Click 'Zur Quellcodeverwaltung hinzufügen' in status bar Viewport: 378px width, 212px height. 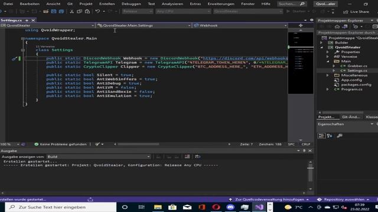[x=269, y=199]
